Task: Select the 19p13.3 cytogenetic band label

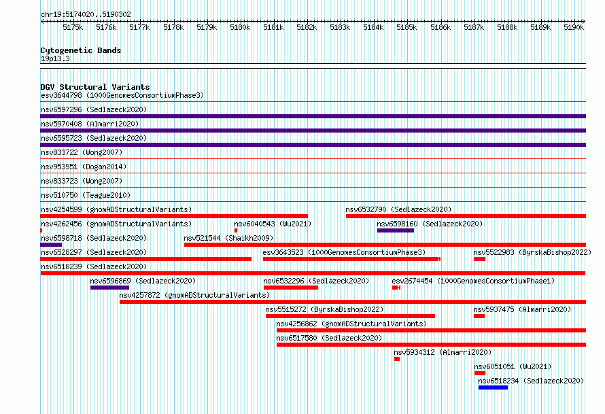Action: coord(55,58)
